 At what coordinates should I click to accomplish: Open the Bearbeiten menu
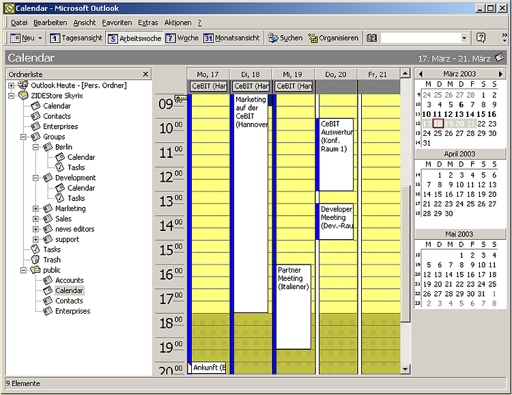point(51,23)
